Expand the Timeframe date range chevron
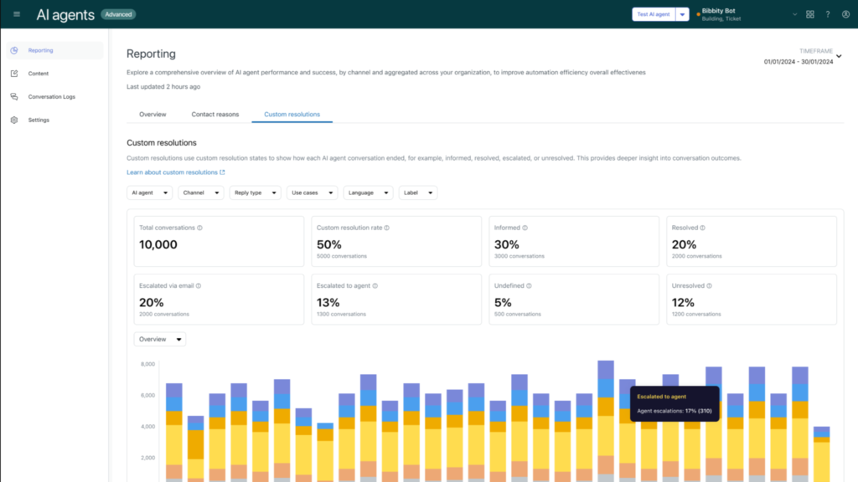The image size is (858, 482). 838,56
